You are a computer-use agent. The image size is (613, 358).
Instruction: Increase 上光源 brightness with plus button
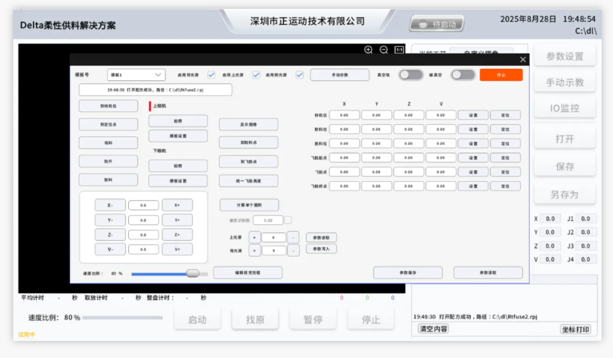point(254,237)
